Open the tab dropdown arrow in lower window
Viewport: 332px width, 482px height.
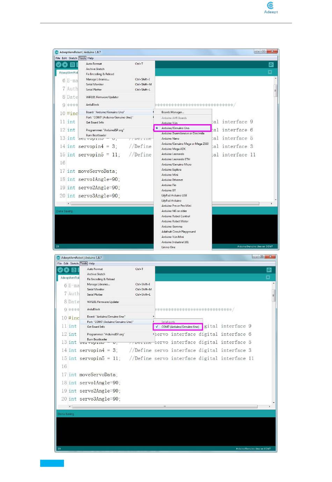pyautogui.click(x=268, y=277)
